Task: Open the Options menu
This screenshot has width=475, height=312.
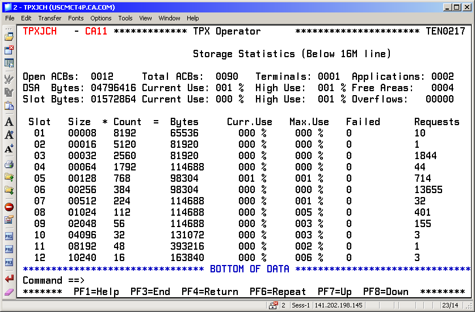Action: [x=101, y=18]
